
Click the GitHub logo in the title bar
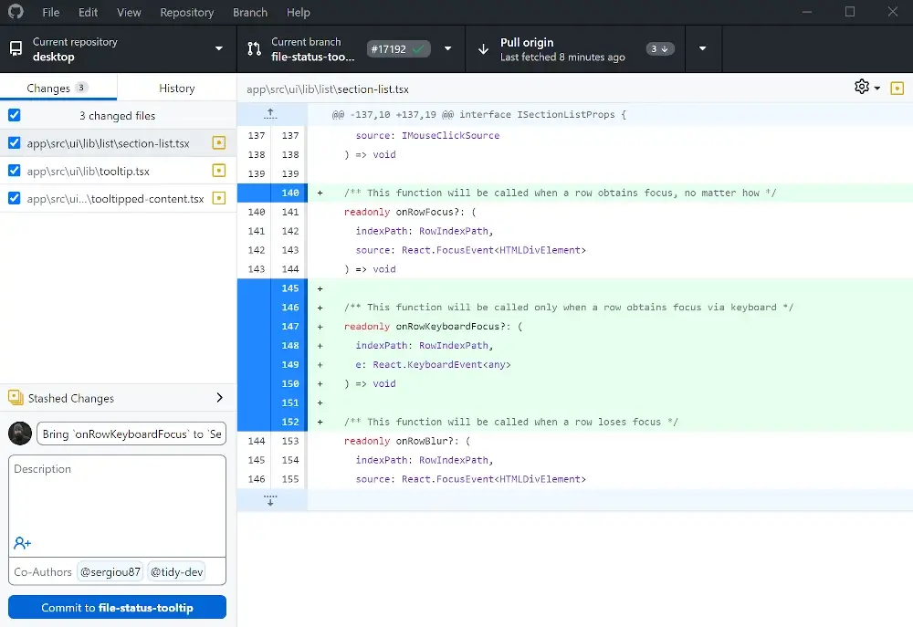(x=15, y=12)
